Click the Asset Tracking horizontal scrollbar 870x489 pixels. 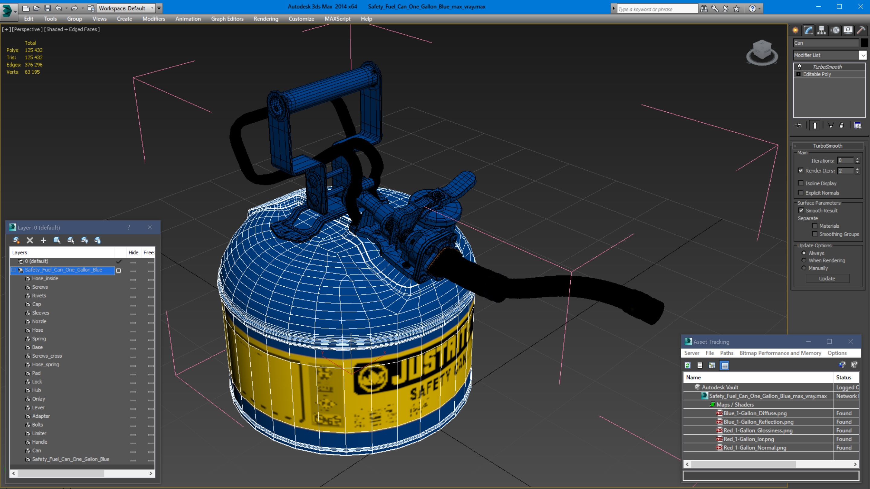pyautogui.click(x=771, y=464)
